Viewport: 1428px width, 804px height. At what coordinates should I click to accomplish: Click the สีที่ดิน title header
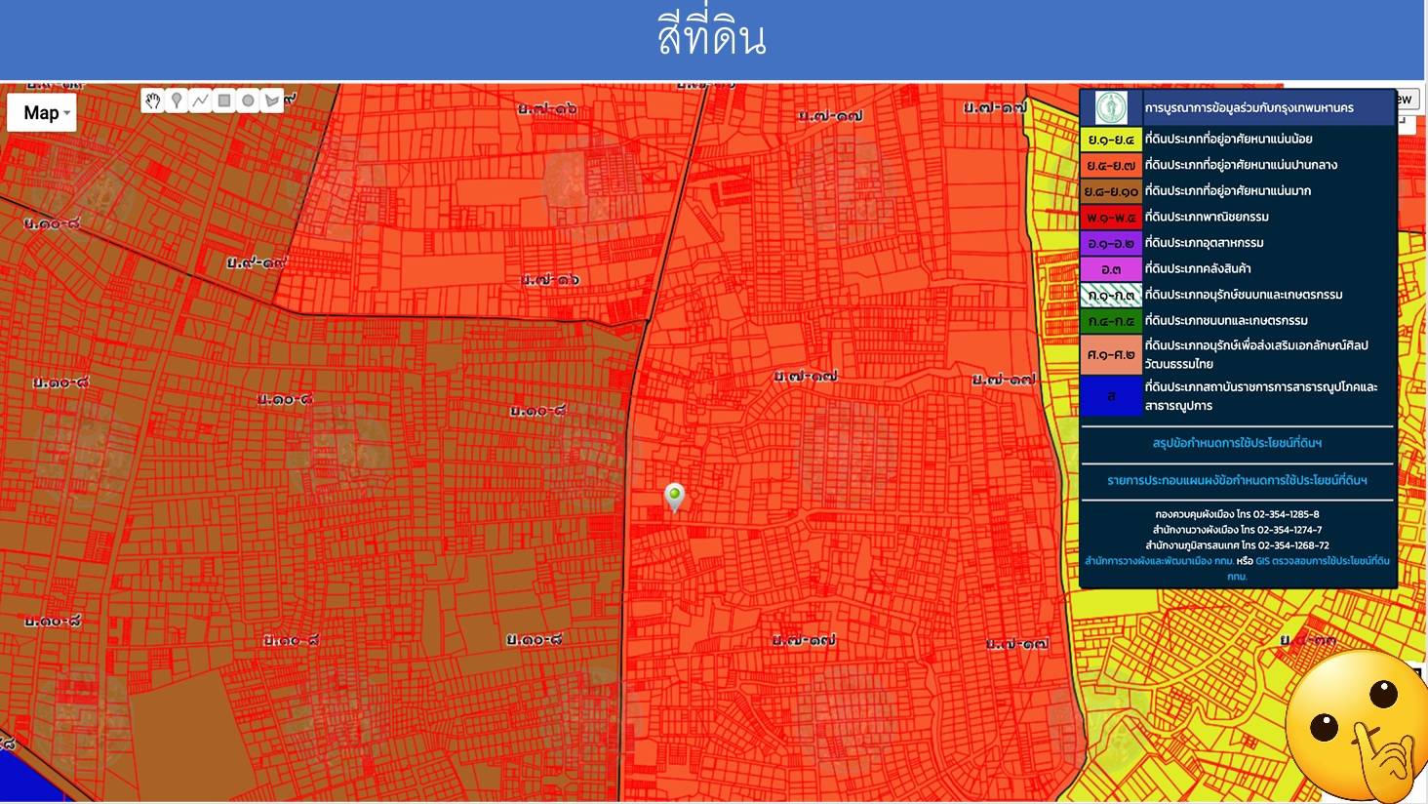pos(712,37)
